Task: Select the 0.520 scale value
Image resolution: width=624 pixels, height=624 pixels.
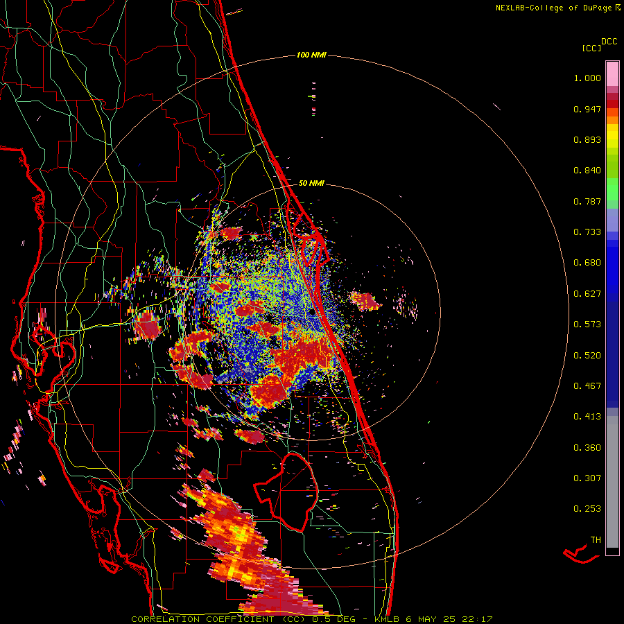Action: [x=587, y=356]
